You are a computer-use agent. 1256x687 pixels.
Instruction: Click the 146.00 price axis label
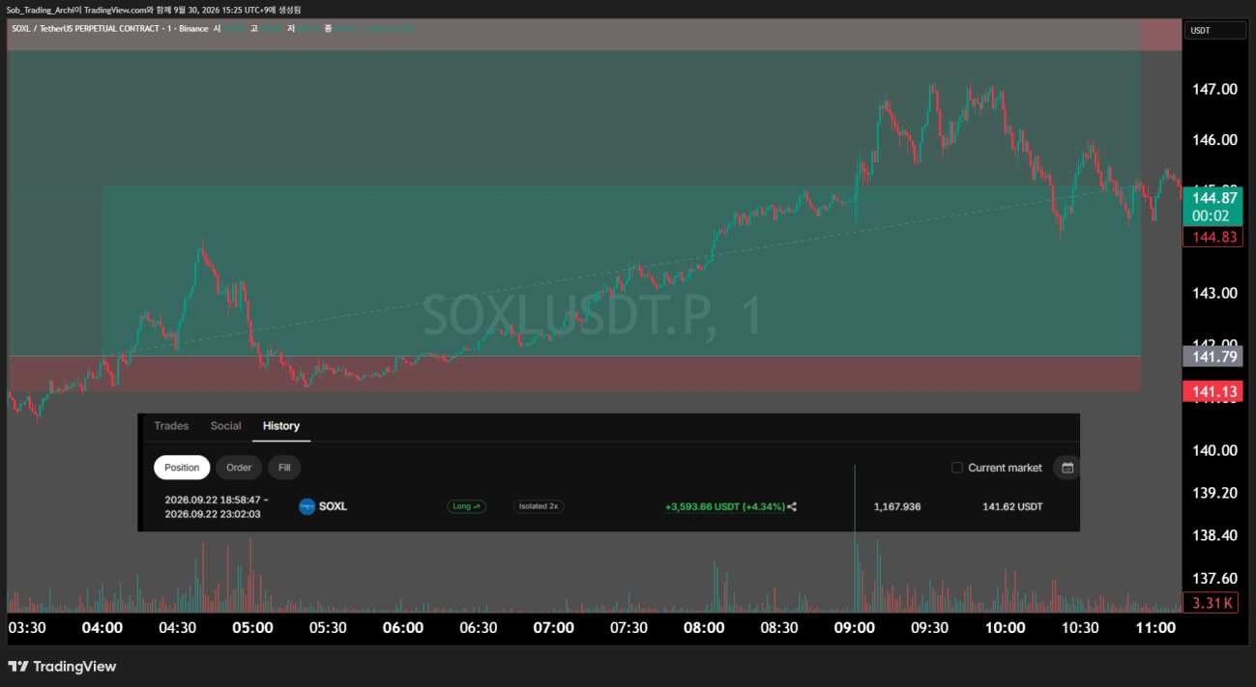tap(1214, 140)
